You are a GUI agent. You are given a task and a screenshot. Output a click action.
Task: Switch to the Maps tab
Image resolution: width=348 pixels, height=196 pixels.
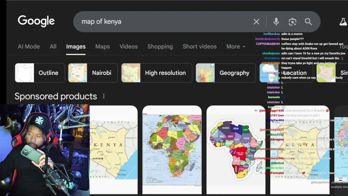102,47
